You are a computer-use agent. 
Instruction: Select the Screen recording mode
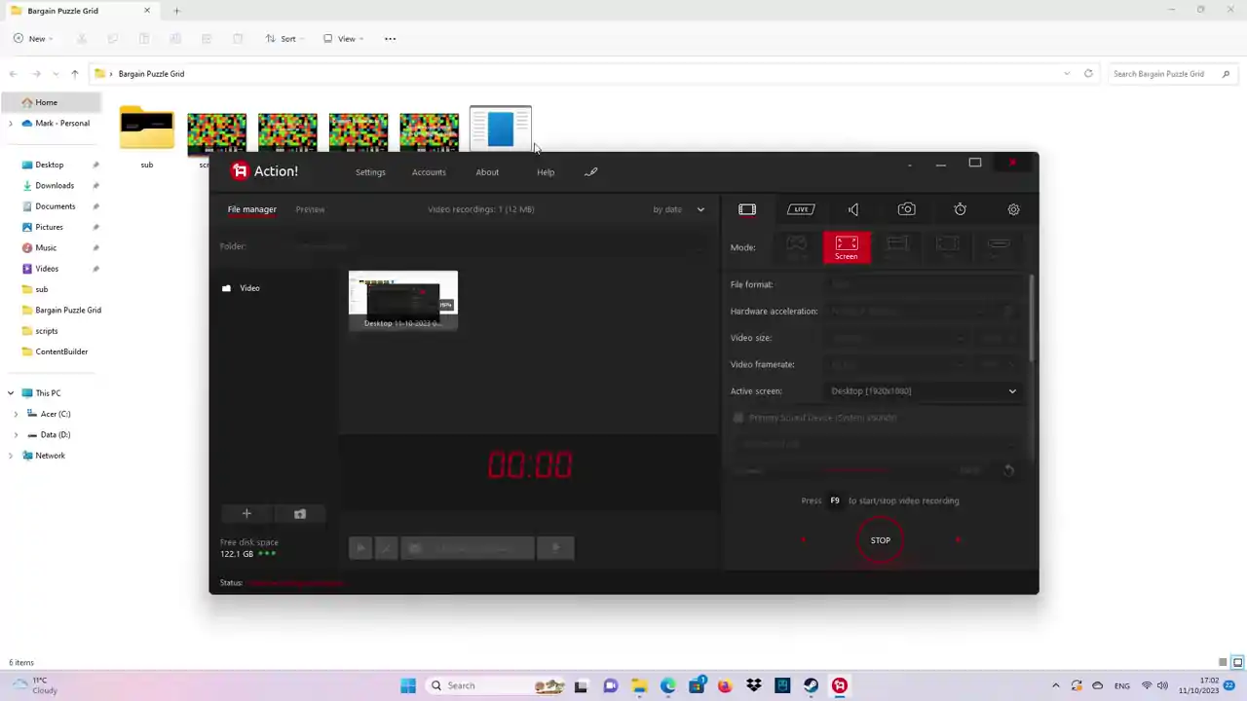coord(846,247)
